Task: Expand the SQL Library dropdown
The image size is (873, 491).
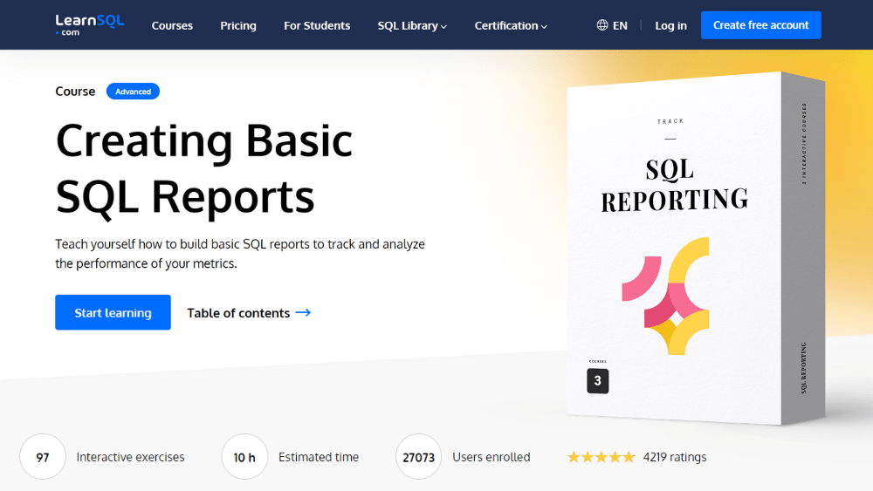Action: click(412, 25)
